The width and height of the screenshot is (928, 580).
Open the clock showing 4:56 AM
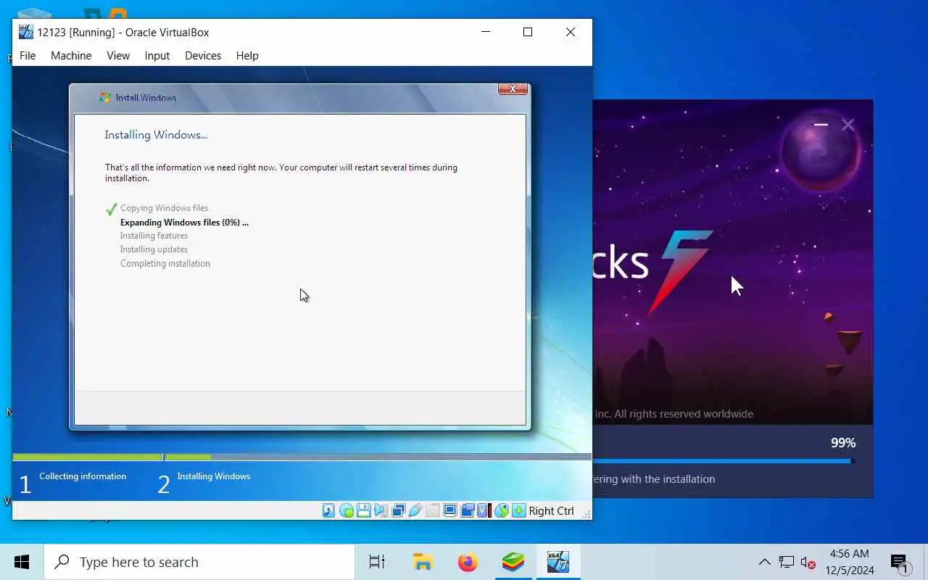click(850, 562)
